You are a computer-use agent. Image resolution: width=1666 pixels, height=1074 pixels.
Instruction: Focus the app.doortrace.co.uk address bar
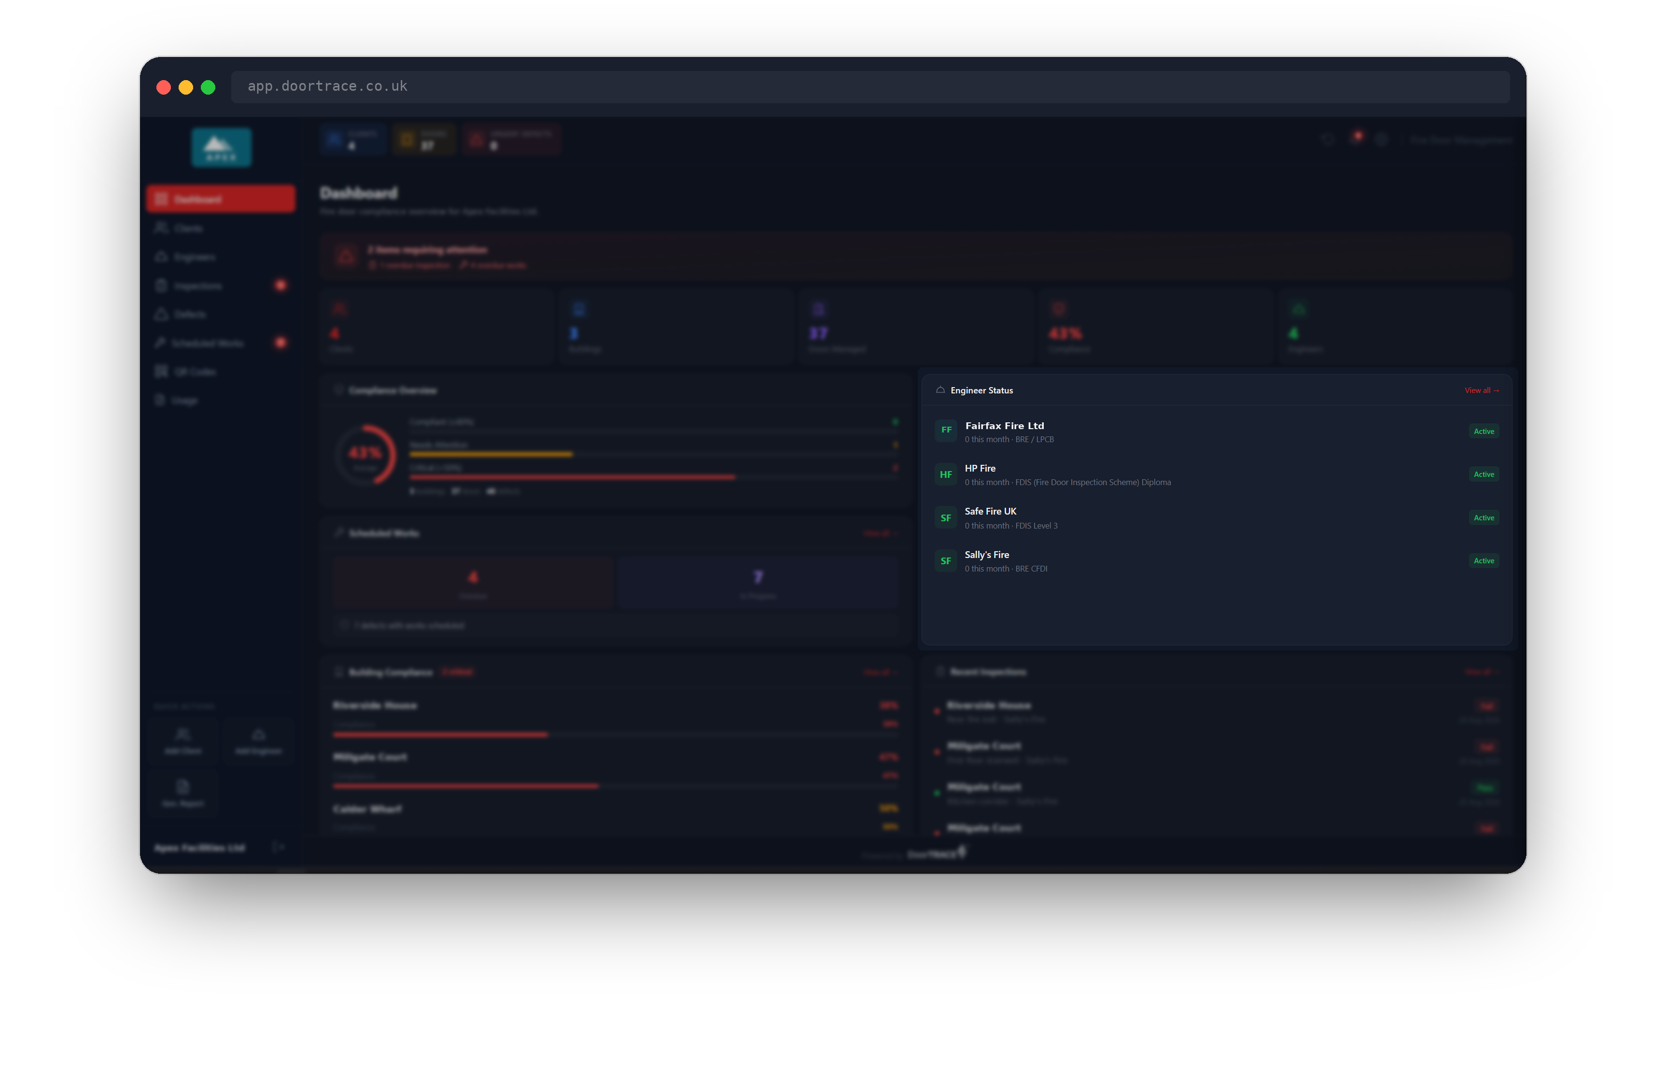coord(869,86)
